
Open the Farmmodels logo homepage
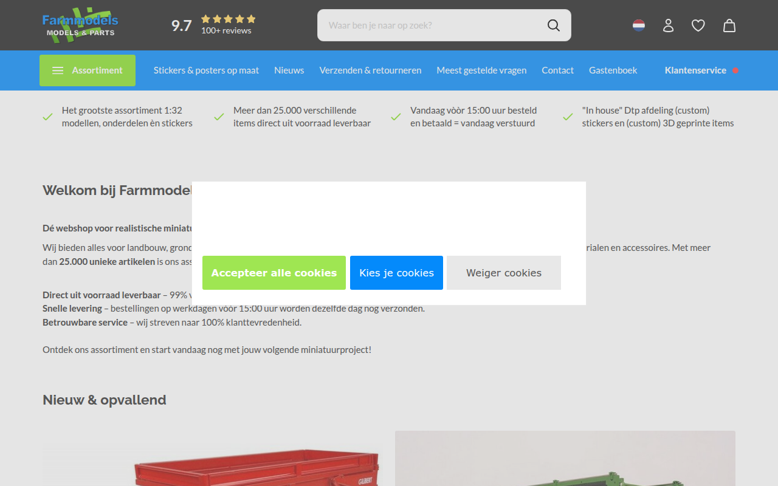(x=80, y=25)
